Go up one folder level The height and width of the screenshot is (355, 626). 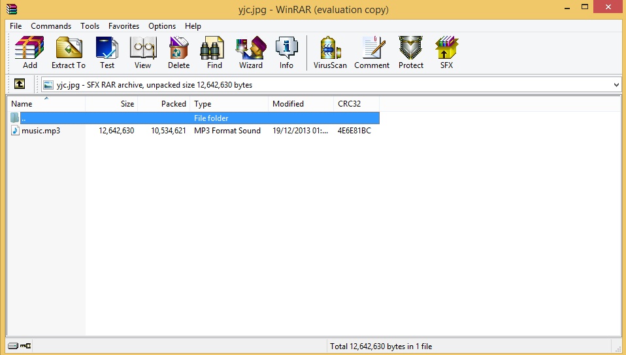tap(20, 84)
